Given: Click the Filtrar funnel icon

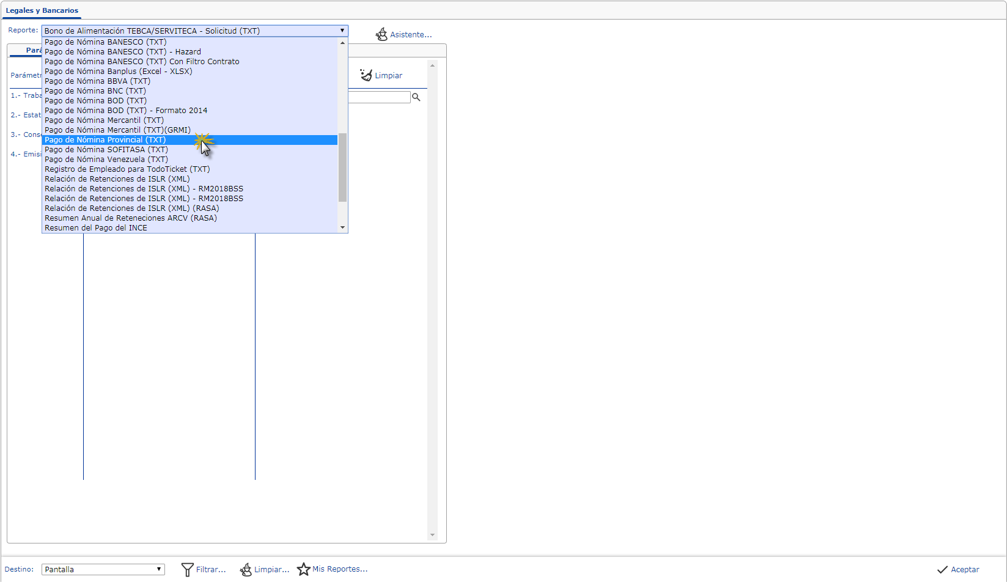Looking at the screenshot, I should 188,569.
